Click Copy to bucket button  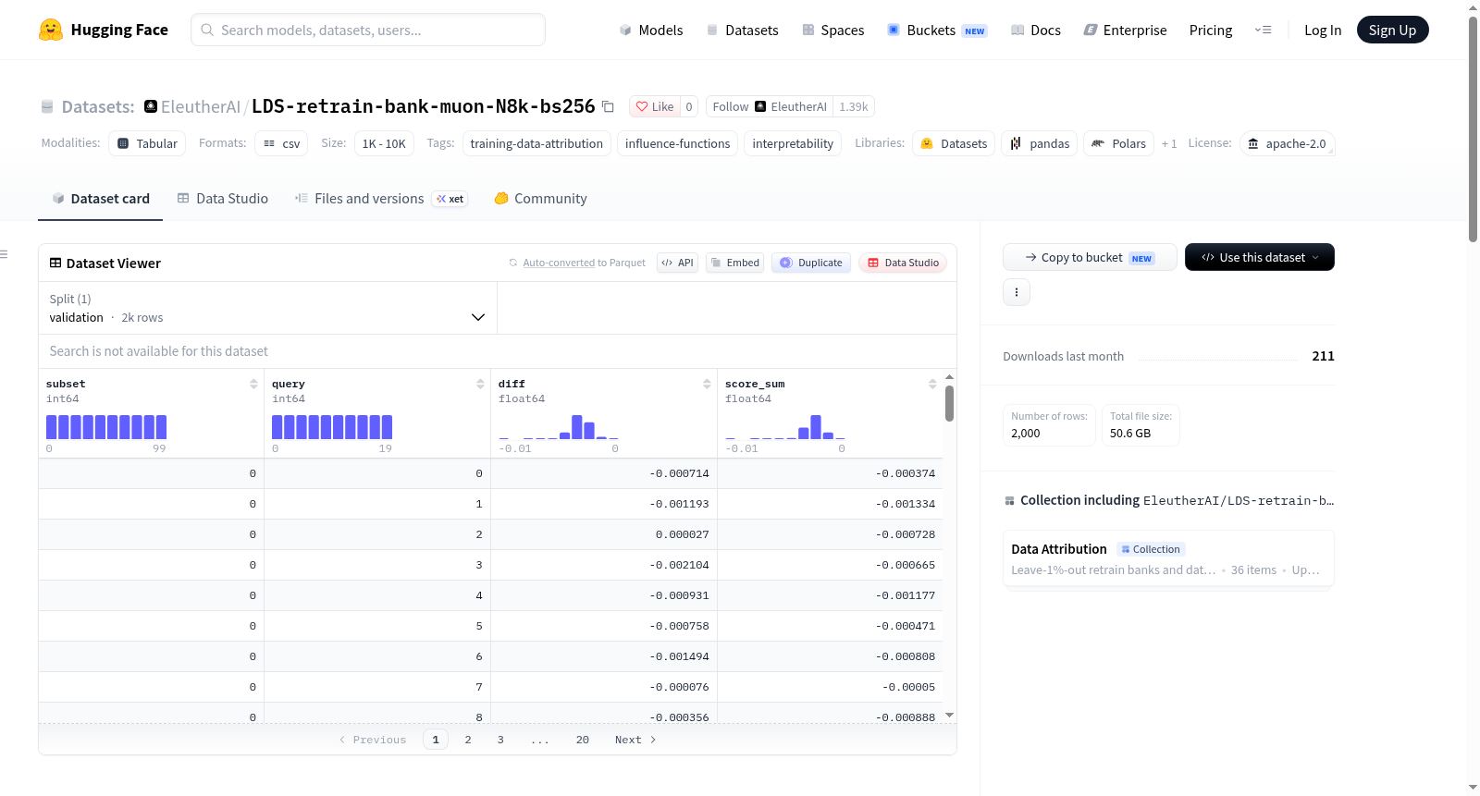1090,257
